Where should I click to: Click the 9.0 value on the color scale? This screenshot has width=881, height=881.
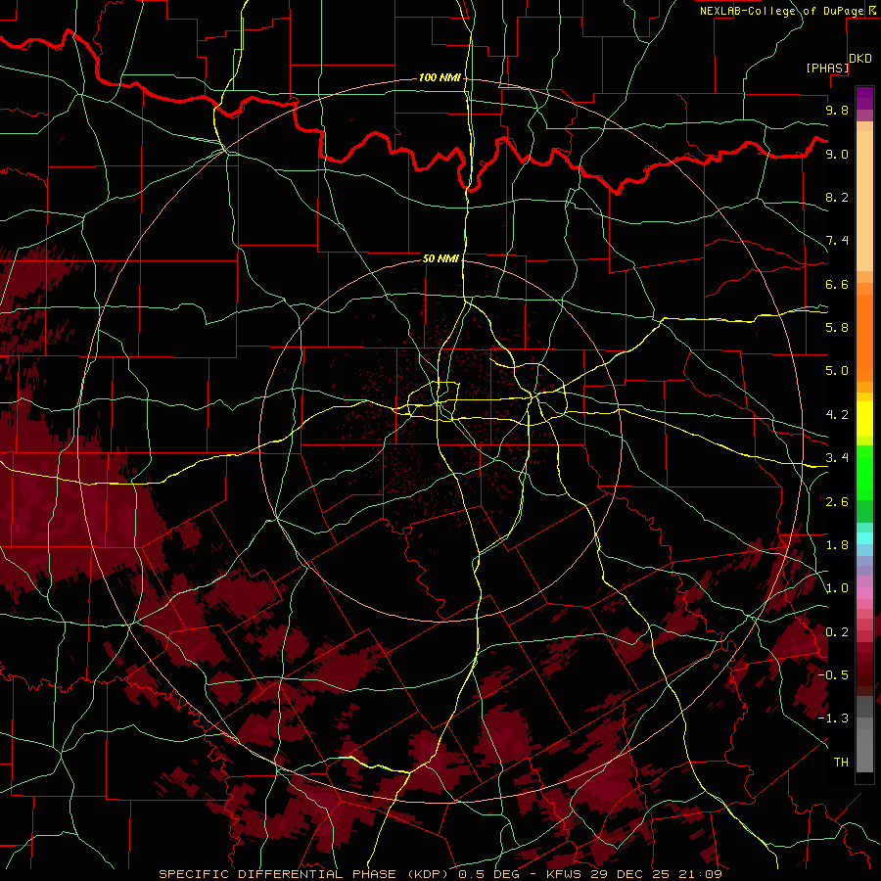coord(837,154)
